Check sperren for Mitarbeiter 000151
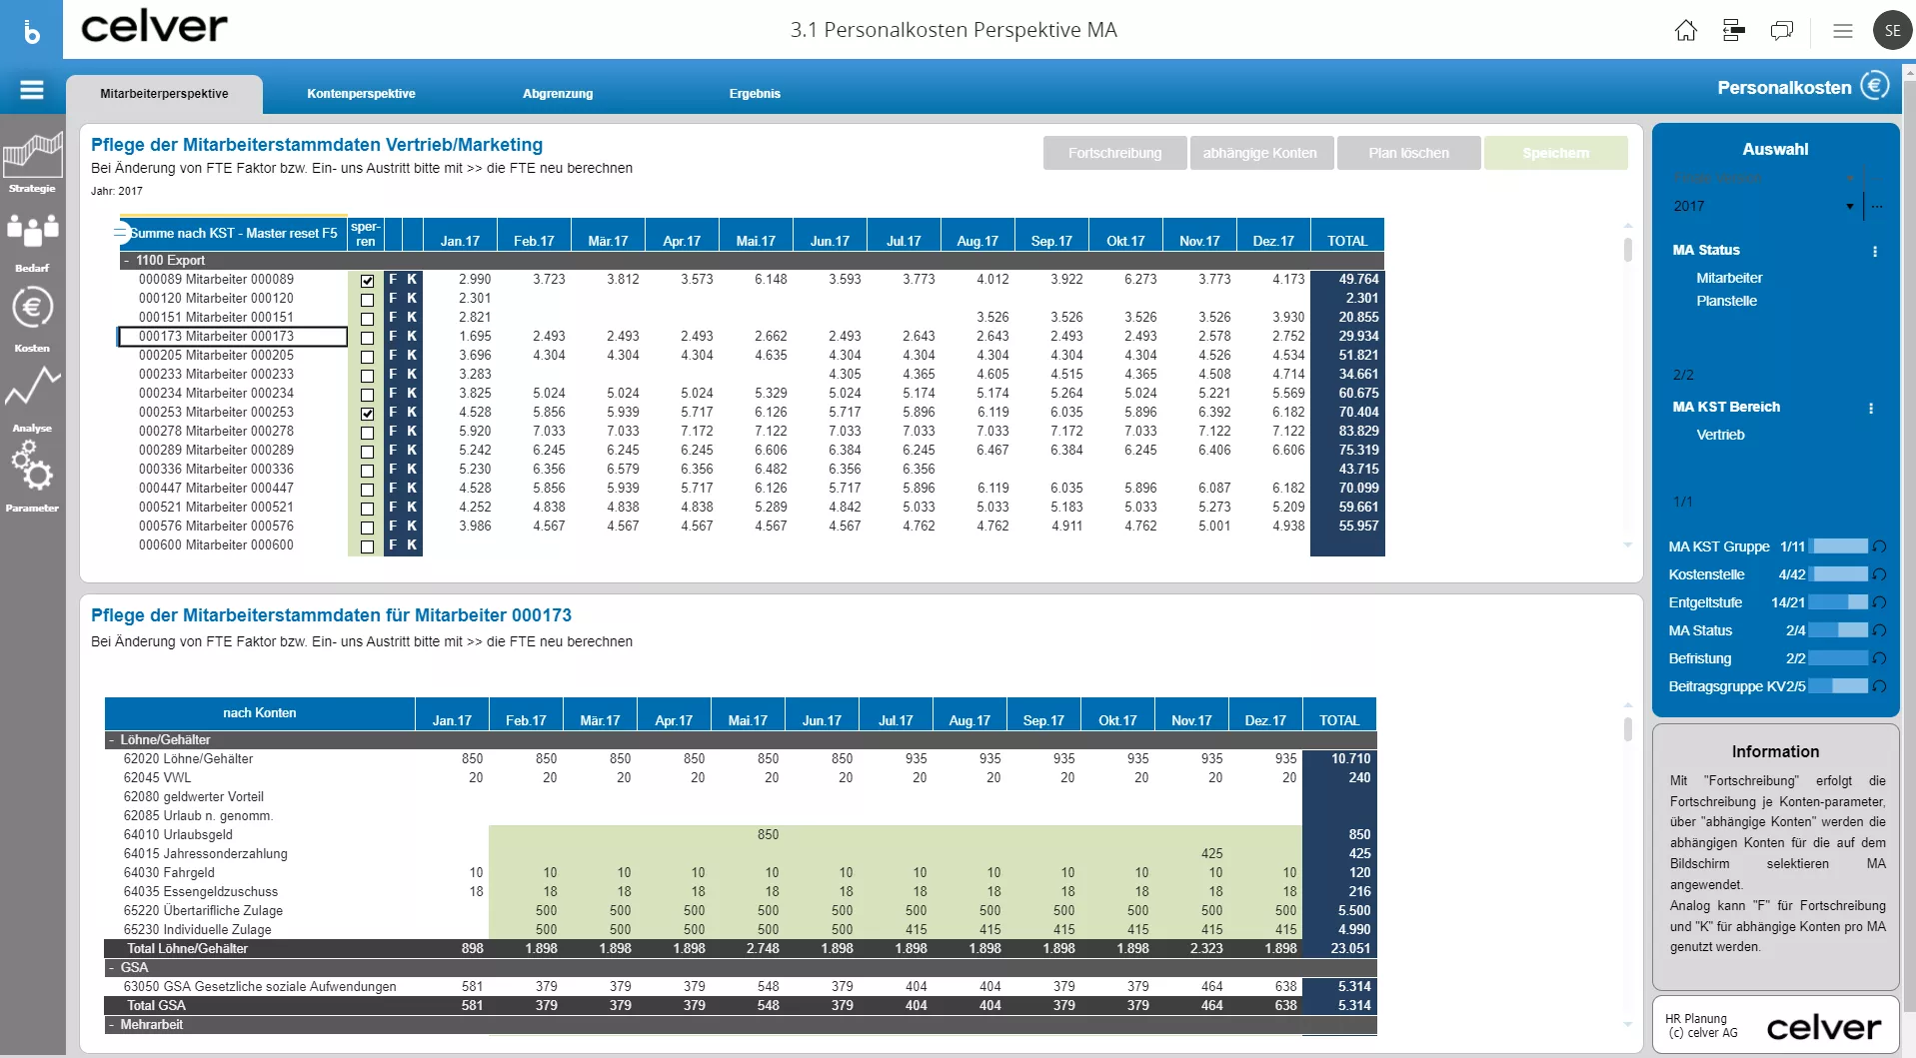 [367, 319]
